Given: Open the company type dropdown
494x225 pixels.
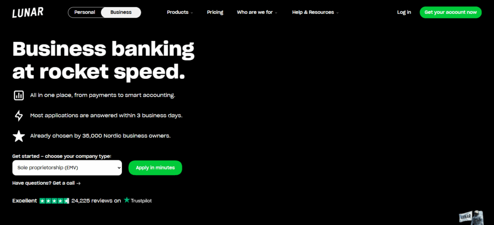Looking at the screenshot, I should [67, 168].
